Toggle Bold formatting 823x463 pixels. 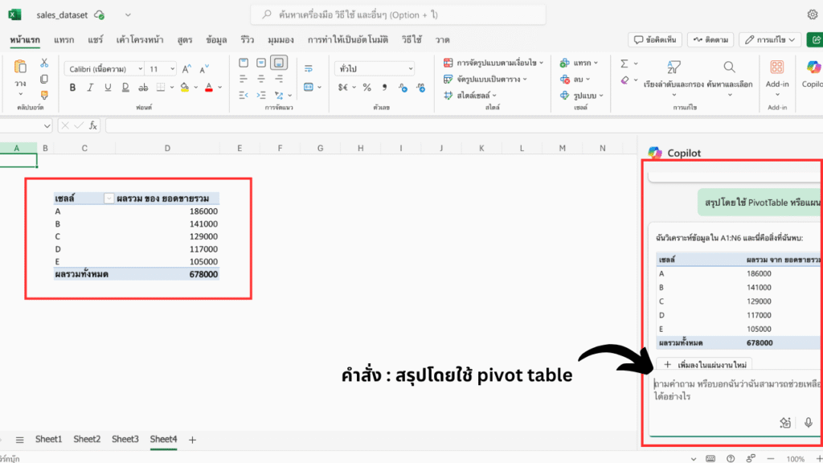pyautogui.click(x=72, y=87)
